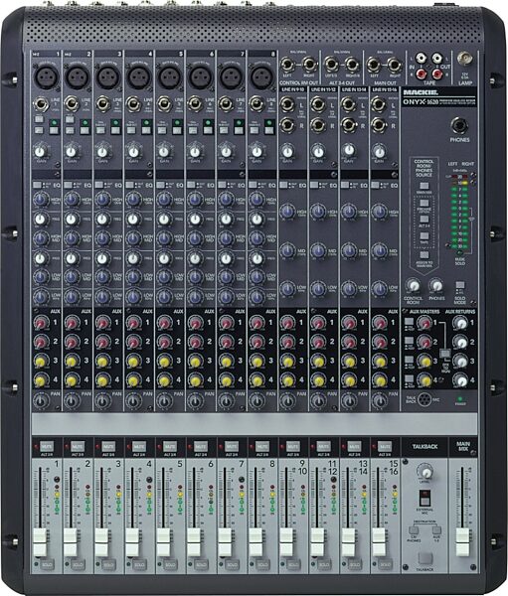Image resolution: width=508 pixels, height=596 pixels.
Task: Solo channel 8
Action: [262, 565]
